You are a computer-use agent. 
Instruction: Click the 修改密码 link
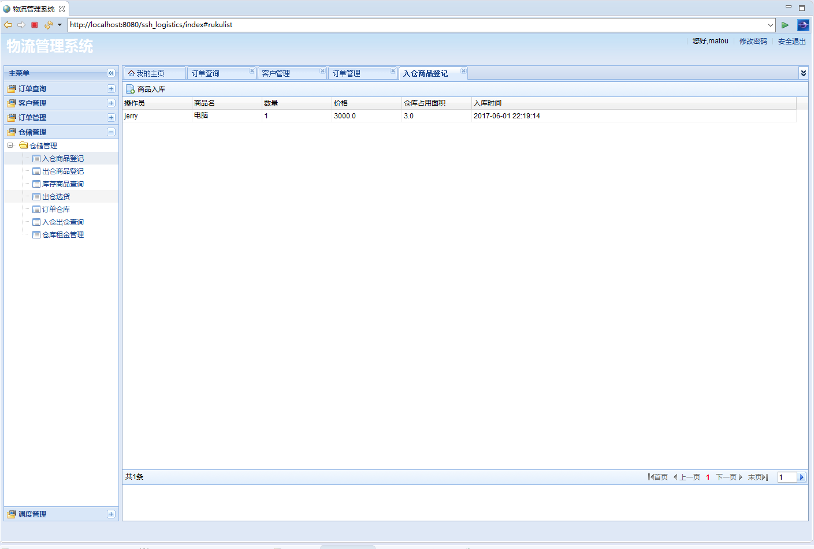(x=753, y=42)
